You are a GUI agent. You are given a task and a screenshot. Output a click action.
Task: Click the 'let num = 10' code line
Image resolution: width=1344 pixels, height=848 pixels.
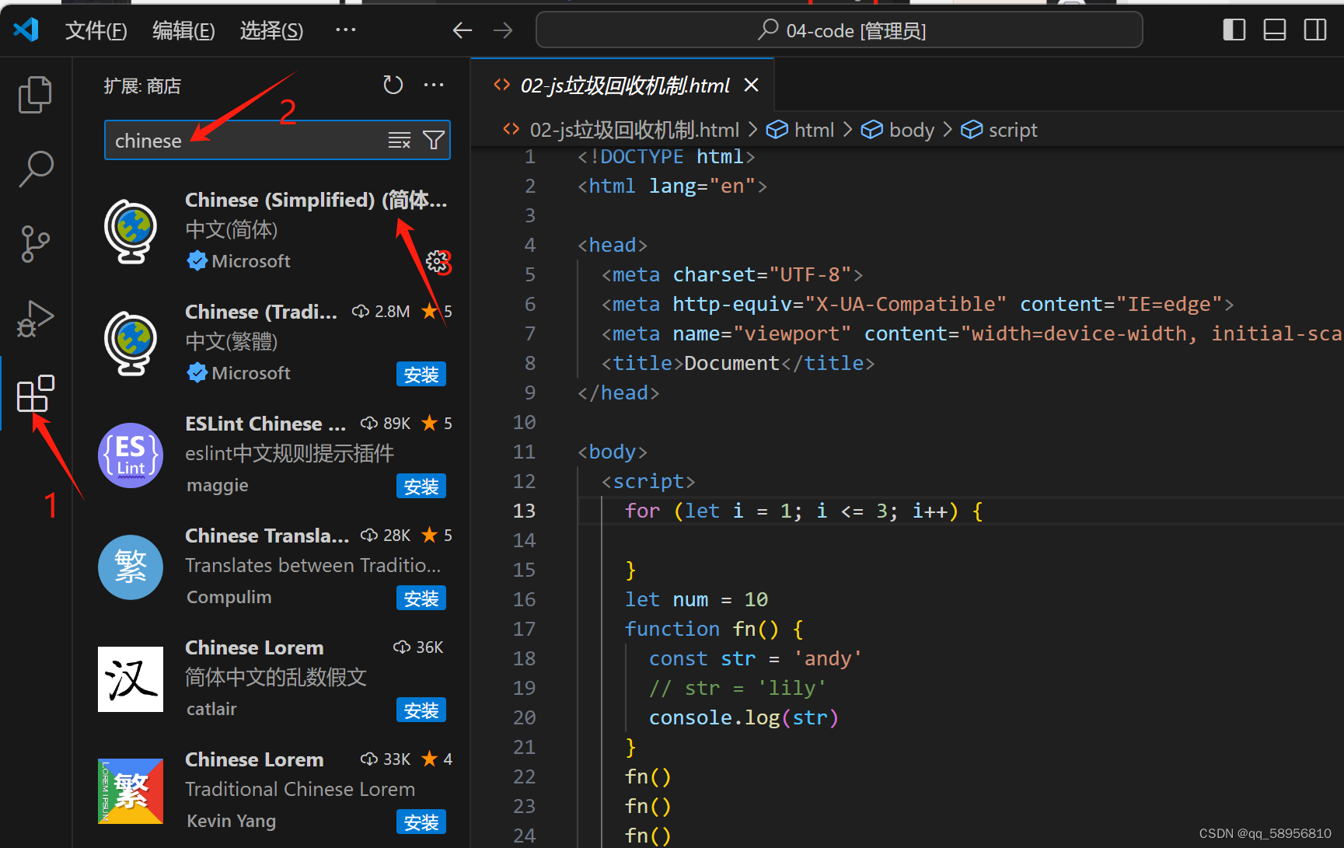tap(696, 599)
